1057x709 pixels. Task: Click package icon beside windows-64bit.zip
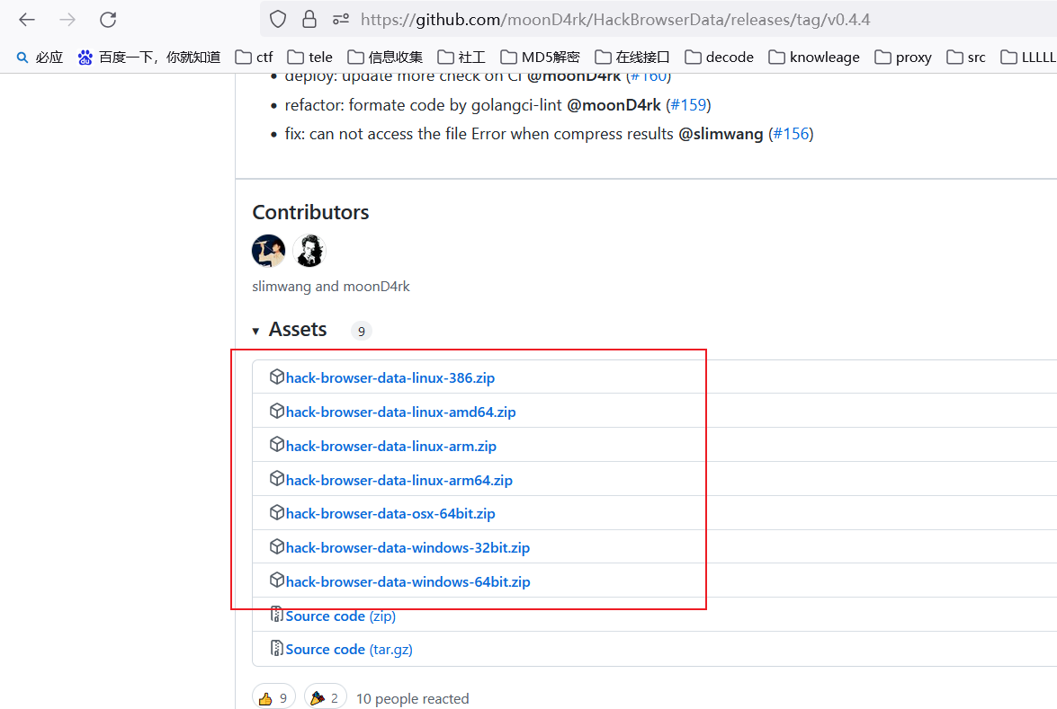[x=276, y=580]
